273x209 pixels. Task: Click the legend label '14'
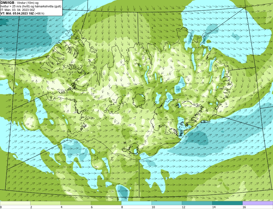point(214,207)
